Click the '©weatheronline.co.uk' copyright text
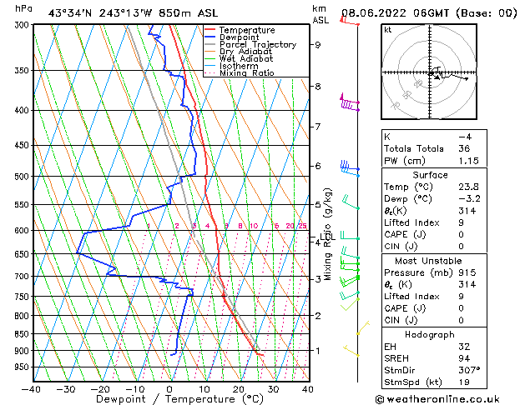 [437, 399]
